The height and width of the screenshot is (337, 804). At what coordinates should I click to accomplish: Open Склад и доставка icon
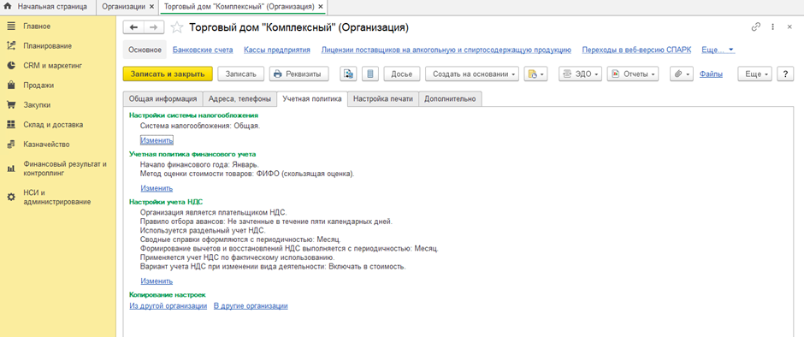click(x=11, y=125)
